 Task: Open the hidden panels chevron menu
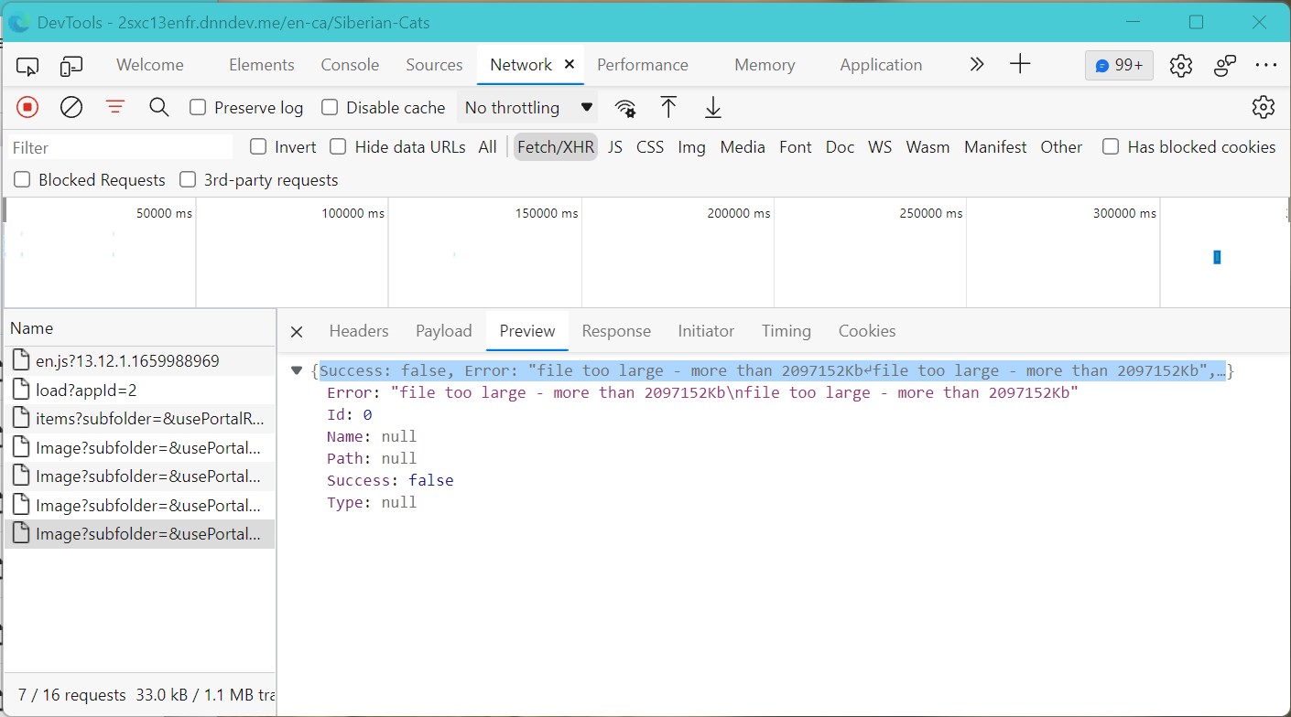click(976, 64)
